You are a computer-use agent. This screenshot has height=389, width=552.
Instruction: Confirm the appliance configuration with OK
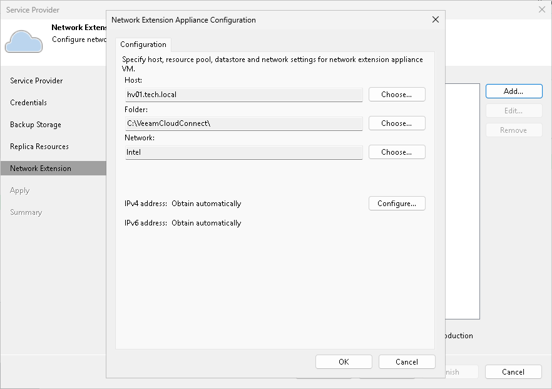click(344, 361)
